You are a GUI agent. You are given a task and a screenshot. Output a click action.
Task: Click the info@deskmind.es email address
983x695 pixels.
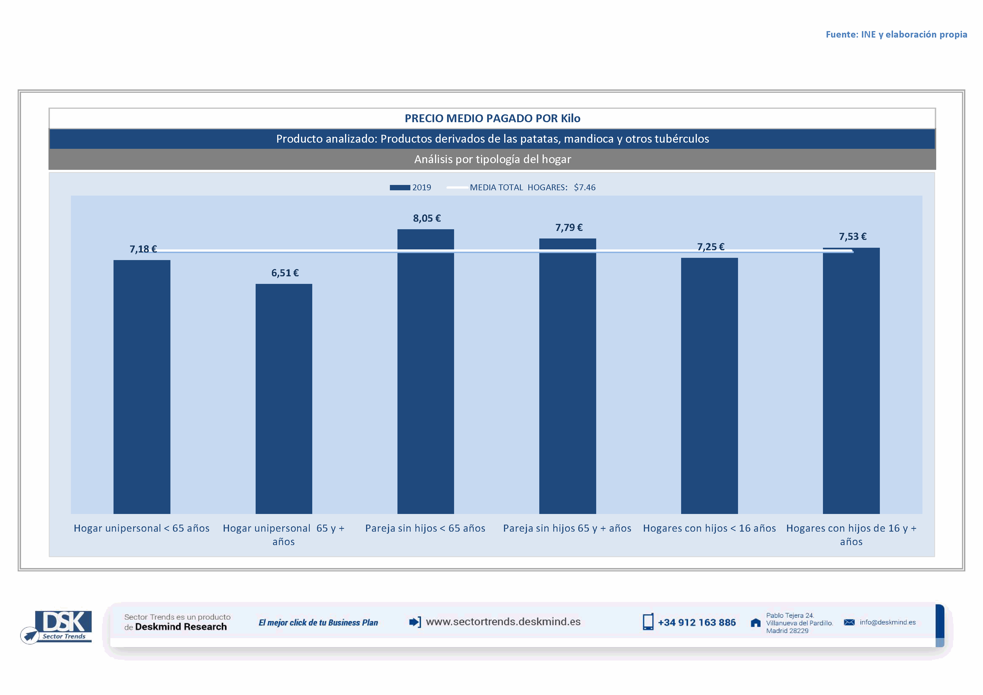click(x=887, y=622)
